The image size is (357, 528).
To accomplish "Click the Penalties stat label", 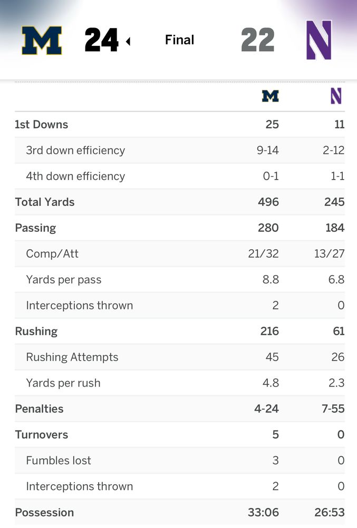I will tap(40, 409).
